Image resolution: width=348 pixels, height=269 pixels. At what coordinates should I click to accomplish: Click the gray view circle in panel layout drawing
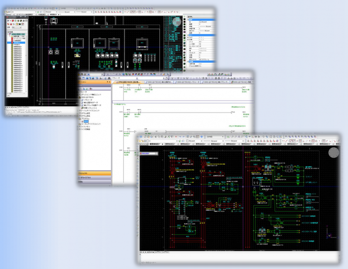[177, 22]
